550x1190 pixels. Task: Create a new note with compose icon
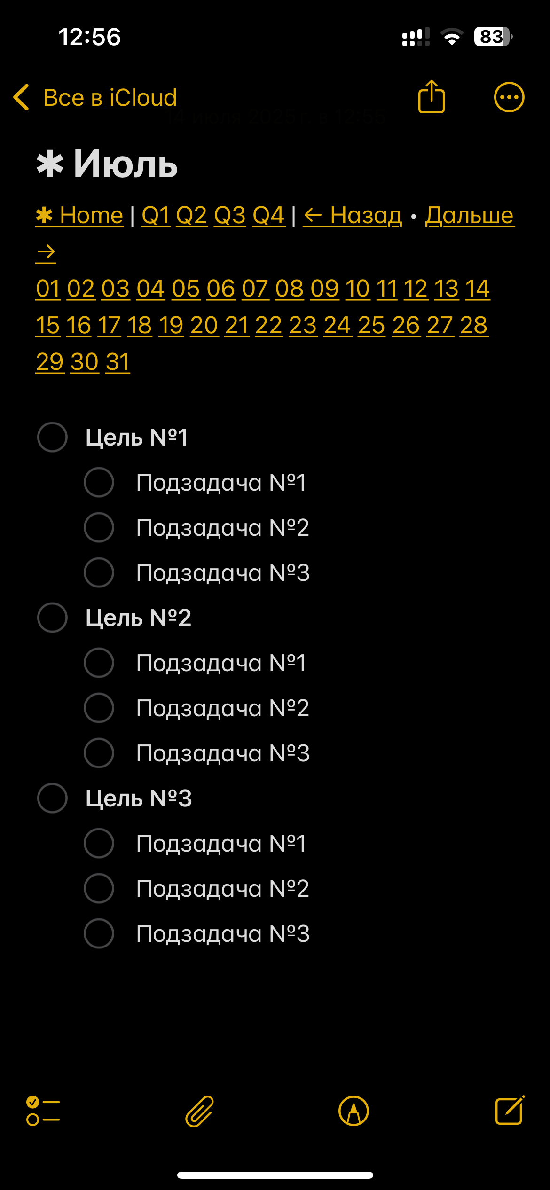[510, 1111]
